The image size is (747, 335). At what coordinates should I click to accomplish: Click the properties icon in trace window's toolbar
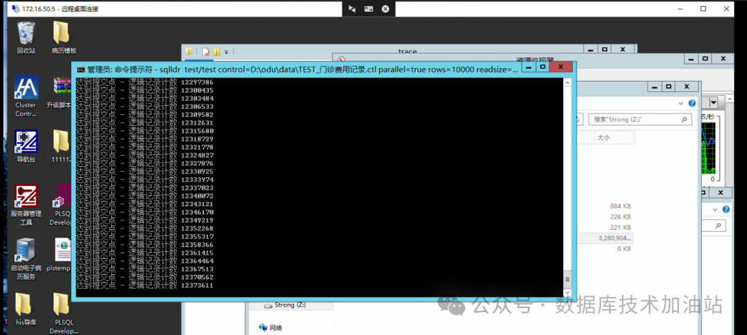(x=206, y=51)
